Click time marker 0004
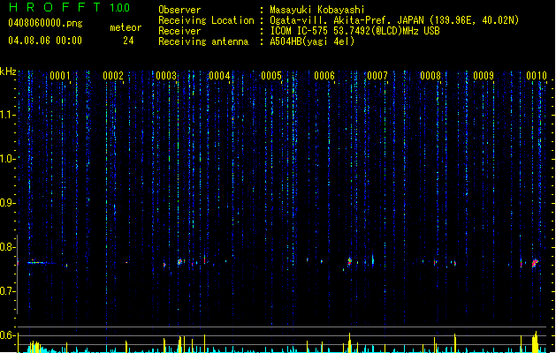 (x=219, y=76)
